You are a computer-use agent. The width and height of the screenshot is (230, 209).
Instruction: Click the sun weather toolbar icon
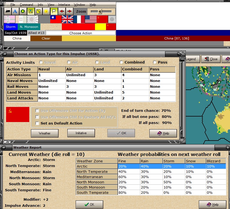point(46,11)
